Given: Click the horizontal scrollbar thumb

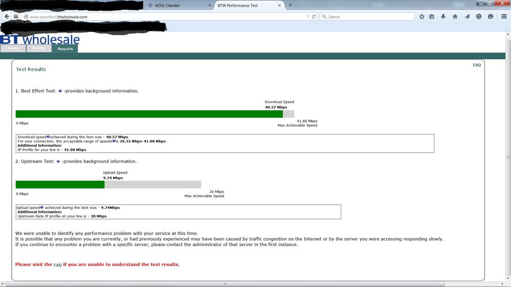Looking at the screenshot, I should point(225,284).
